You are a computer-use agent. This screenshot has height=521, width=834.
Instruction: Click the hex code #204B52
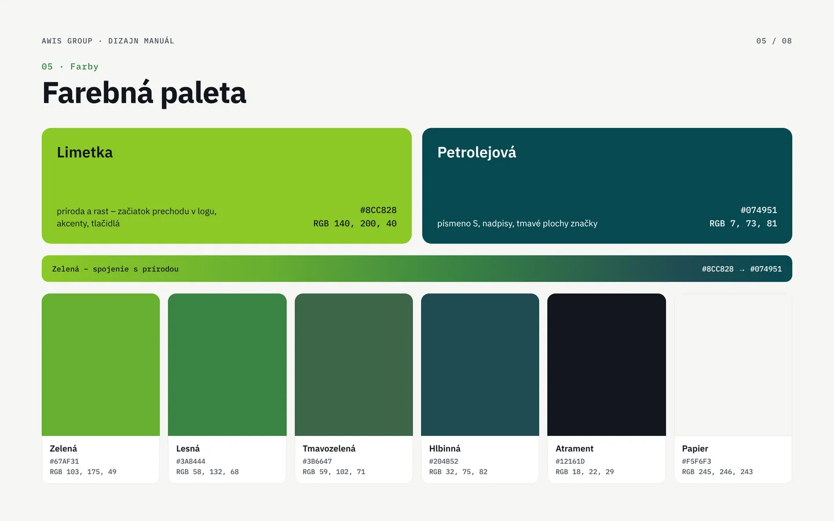(444, 461)
